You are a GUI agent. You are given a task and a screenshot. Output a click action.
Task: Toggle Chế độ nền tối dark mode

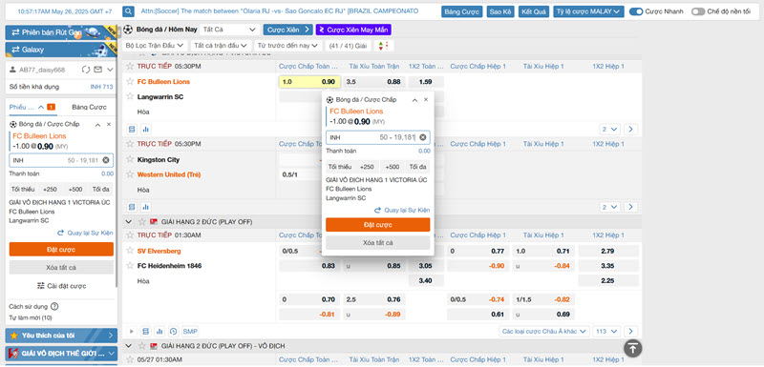coord(698,11)
